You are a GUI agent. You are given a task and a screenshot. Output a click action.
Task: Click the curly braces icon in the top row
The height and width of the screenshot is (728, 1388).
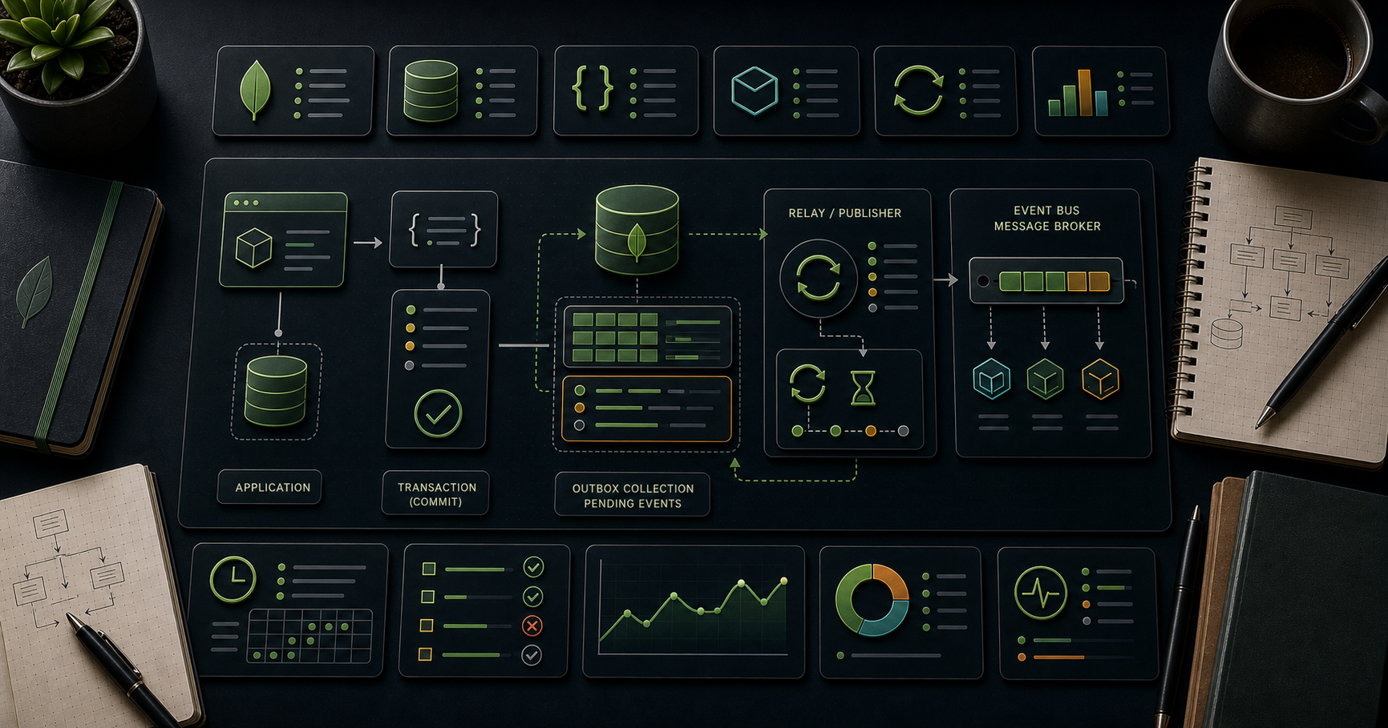click(593, 88)
